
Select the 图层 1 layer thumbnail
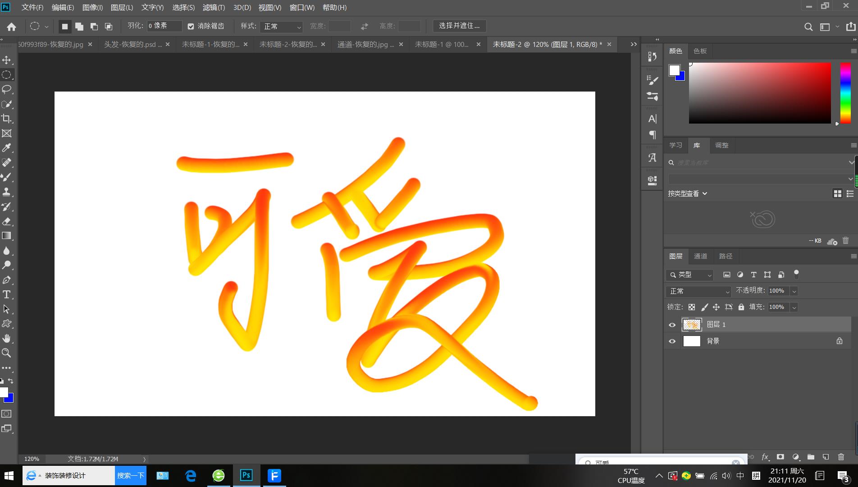coord(692,325)
